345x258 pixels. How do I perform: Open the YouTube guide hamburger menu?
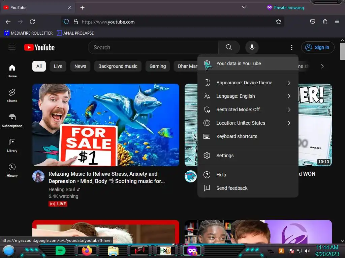pyautogui.click(x=12, y=47)
